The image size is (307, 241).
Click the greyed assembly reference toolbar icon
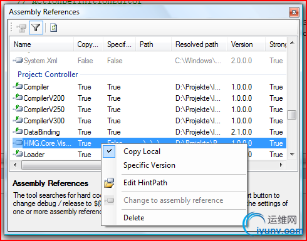(21, 28)
